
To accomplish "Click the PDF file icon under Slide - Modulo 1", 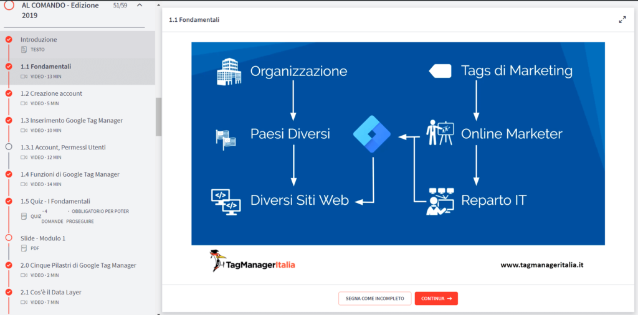I will [24, 248].
